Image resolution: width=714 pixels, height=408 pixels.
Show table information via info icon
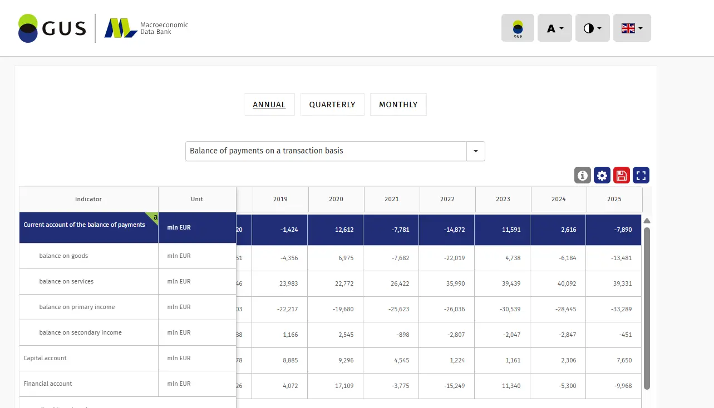point(583,176)
